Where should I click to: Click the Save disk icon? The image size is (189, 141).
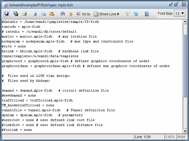point(6,14)
